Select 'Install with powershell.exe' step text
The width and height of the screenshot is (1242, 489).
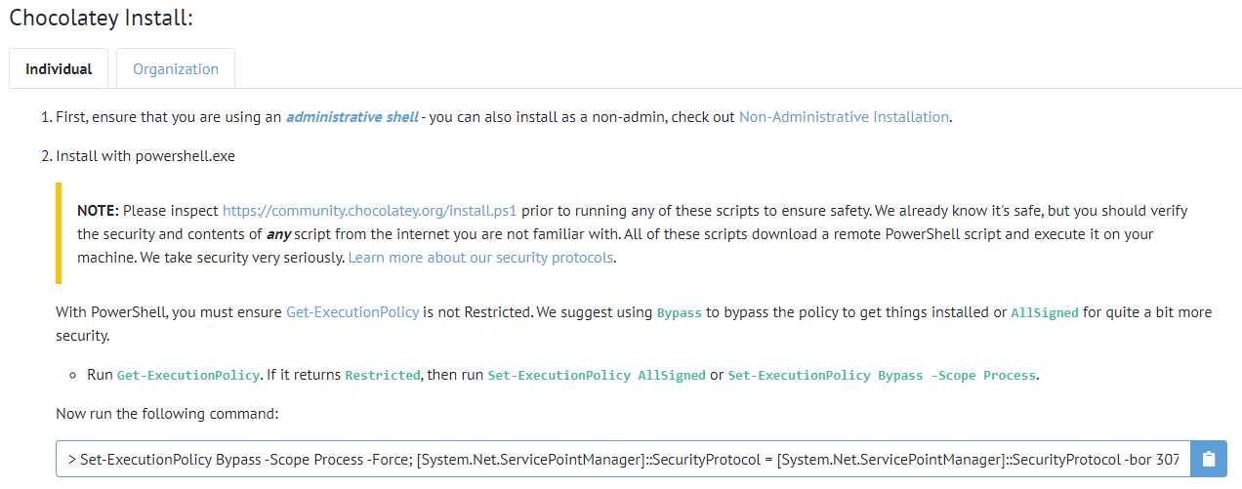[x=145, y=156]
